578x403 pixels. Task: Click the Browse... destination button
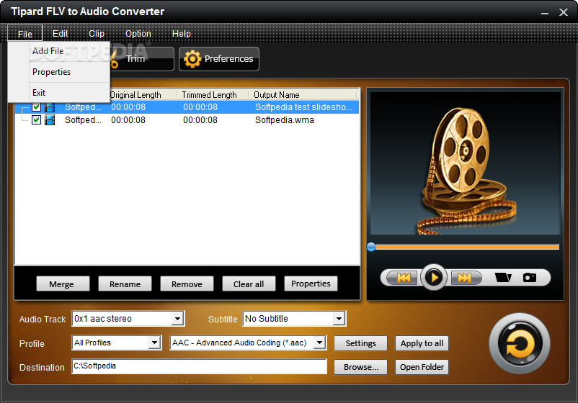(360, 367)
